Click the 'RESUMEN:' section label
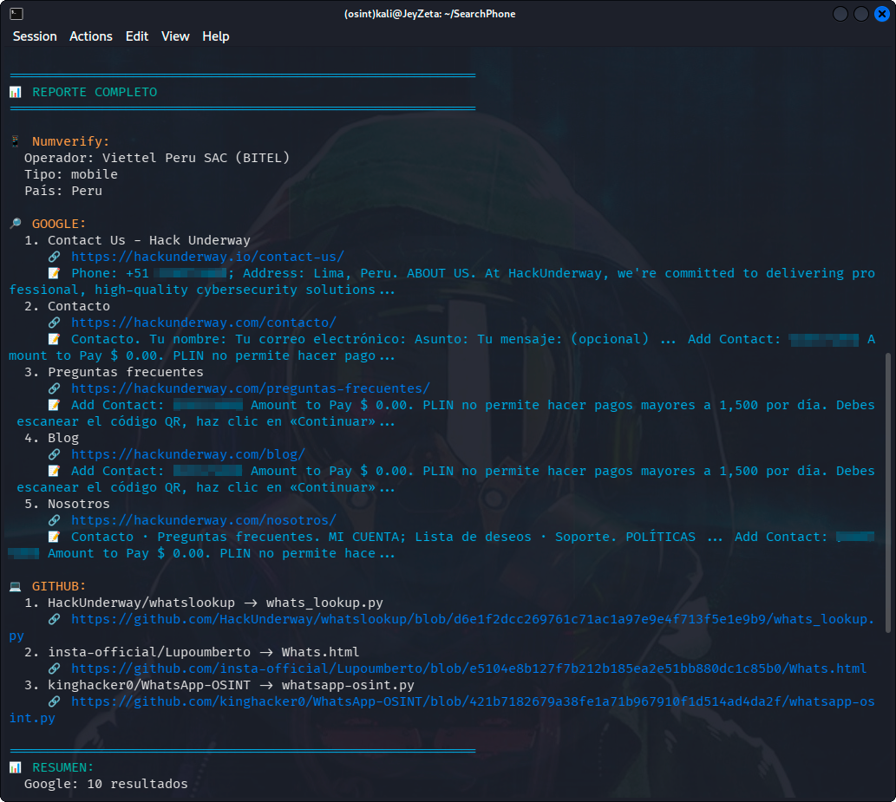 [x=62, y=767]
